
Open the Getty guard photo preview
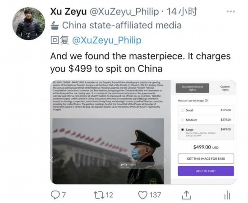[108, 151]
